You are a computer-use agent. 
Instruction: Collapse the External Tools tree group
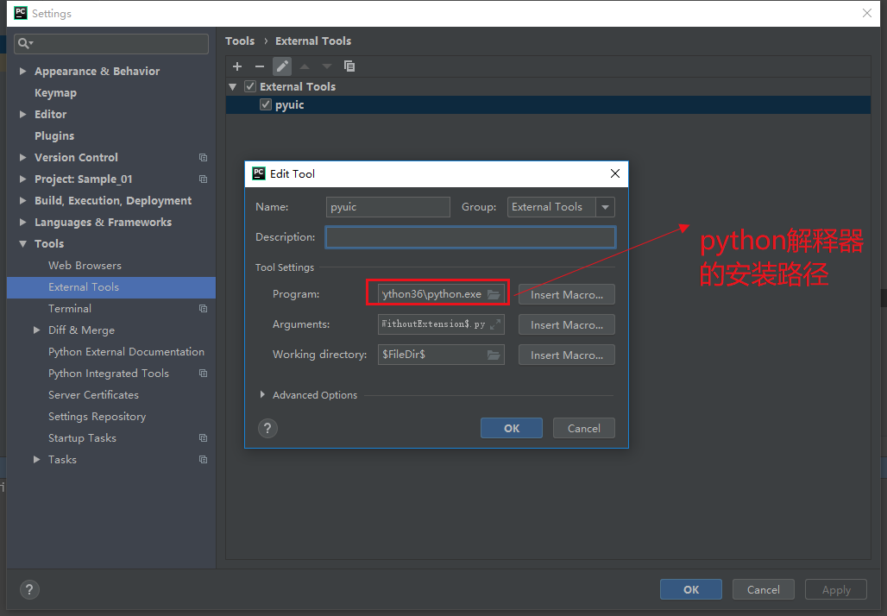[x=232, y=86]
